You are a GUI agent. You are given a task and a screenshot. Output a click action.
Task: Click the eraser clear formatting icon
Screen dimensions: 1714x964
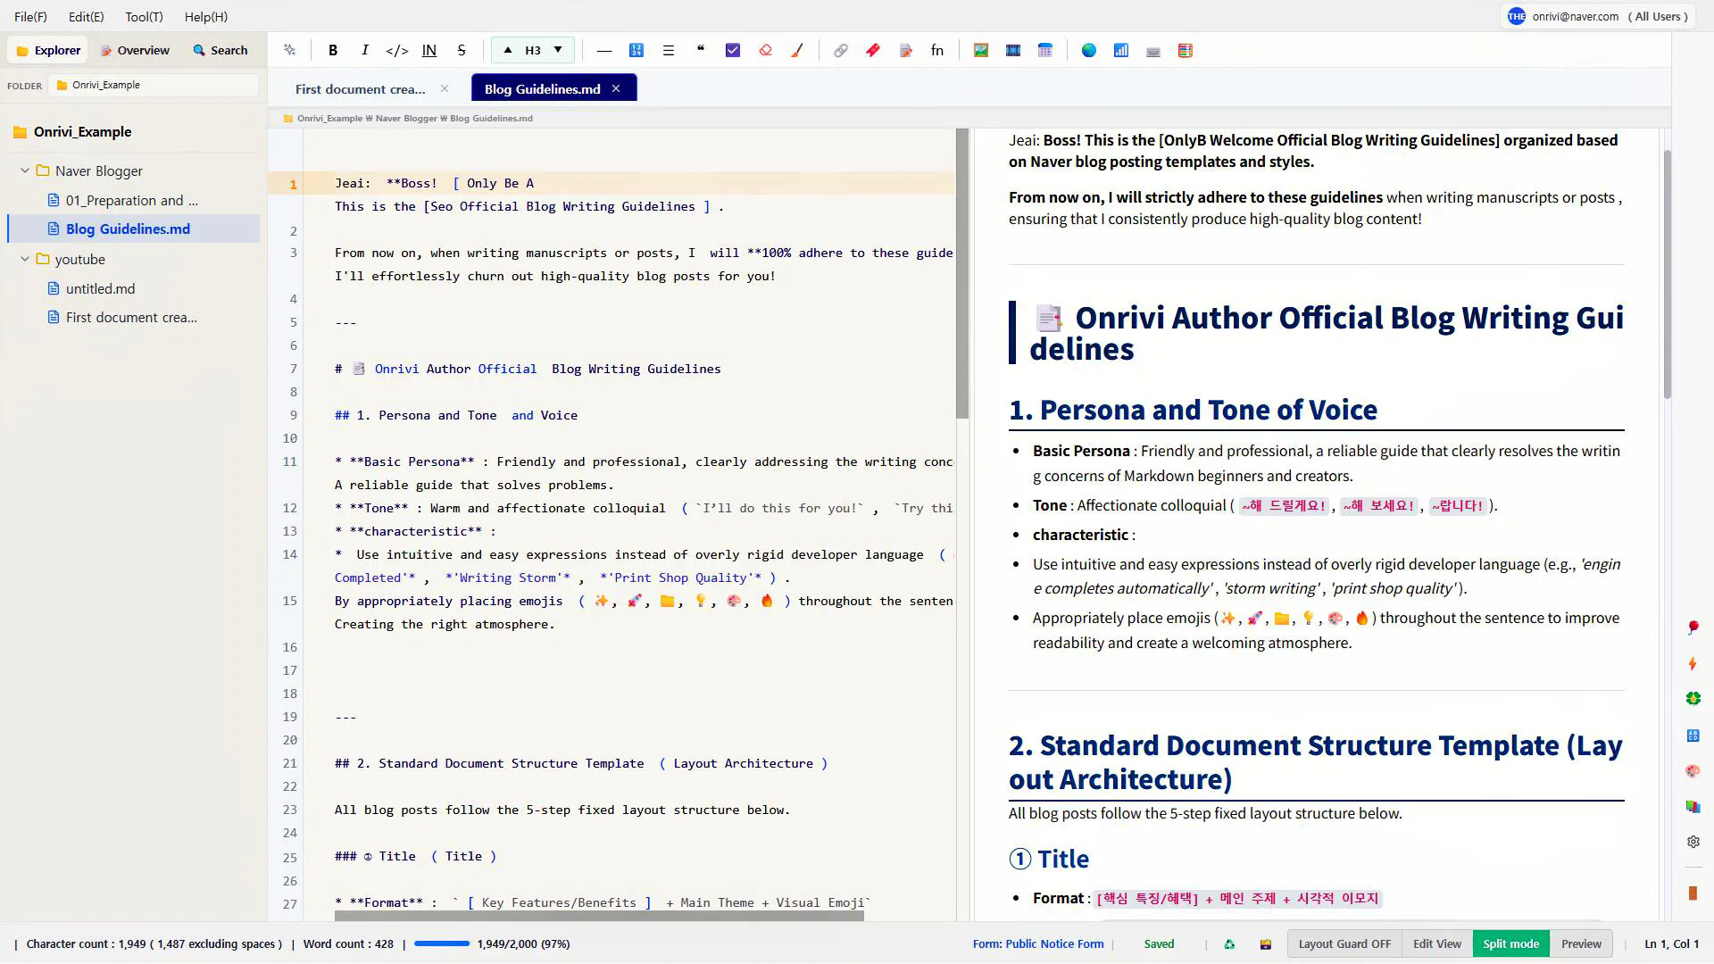point(765,51)
